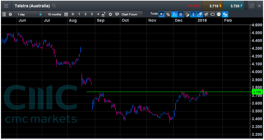Screen dimensions: 264x140
Task: Open grid with pencil drawing tool
Action: point(187,15)
